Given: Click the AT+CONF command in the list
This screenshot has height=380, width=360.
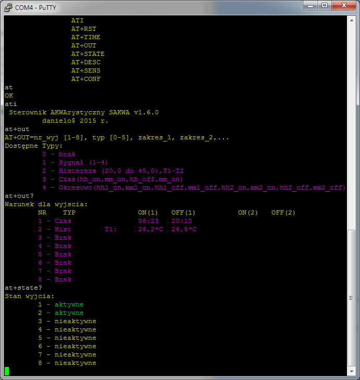Looking at the screenshot, I should (x=86, y=79).
